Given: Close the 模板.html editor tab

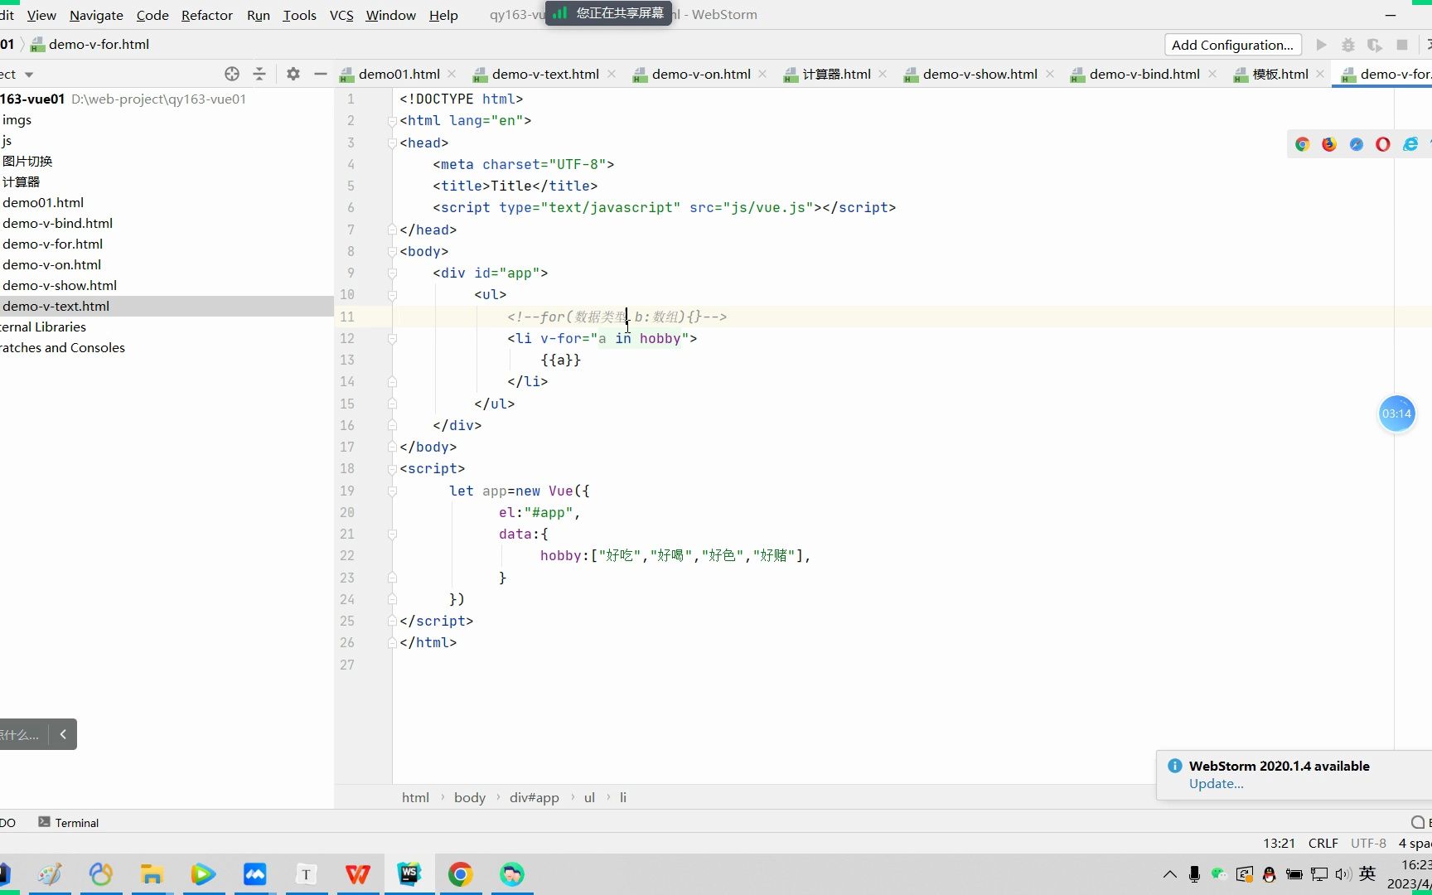Looking at the screenshot, I should (1320, 74).
